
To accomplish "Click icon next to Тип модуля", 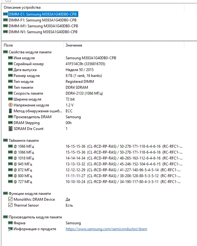I will 10,81.
